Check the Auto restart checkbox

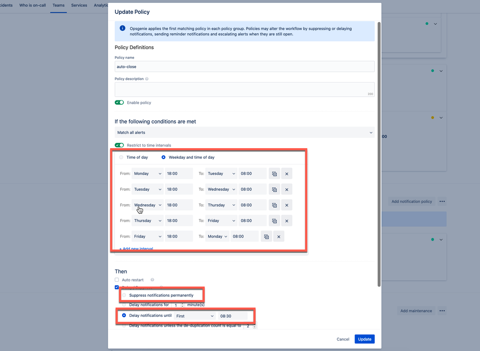pyautogui.click(x=117, y=280)
